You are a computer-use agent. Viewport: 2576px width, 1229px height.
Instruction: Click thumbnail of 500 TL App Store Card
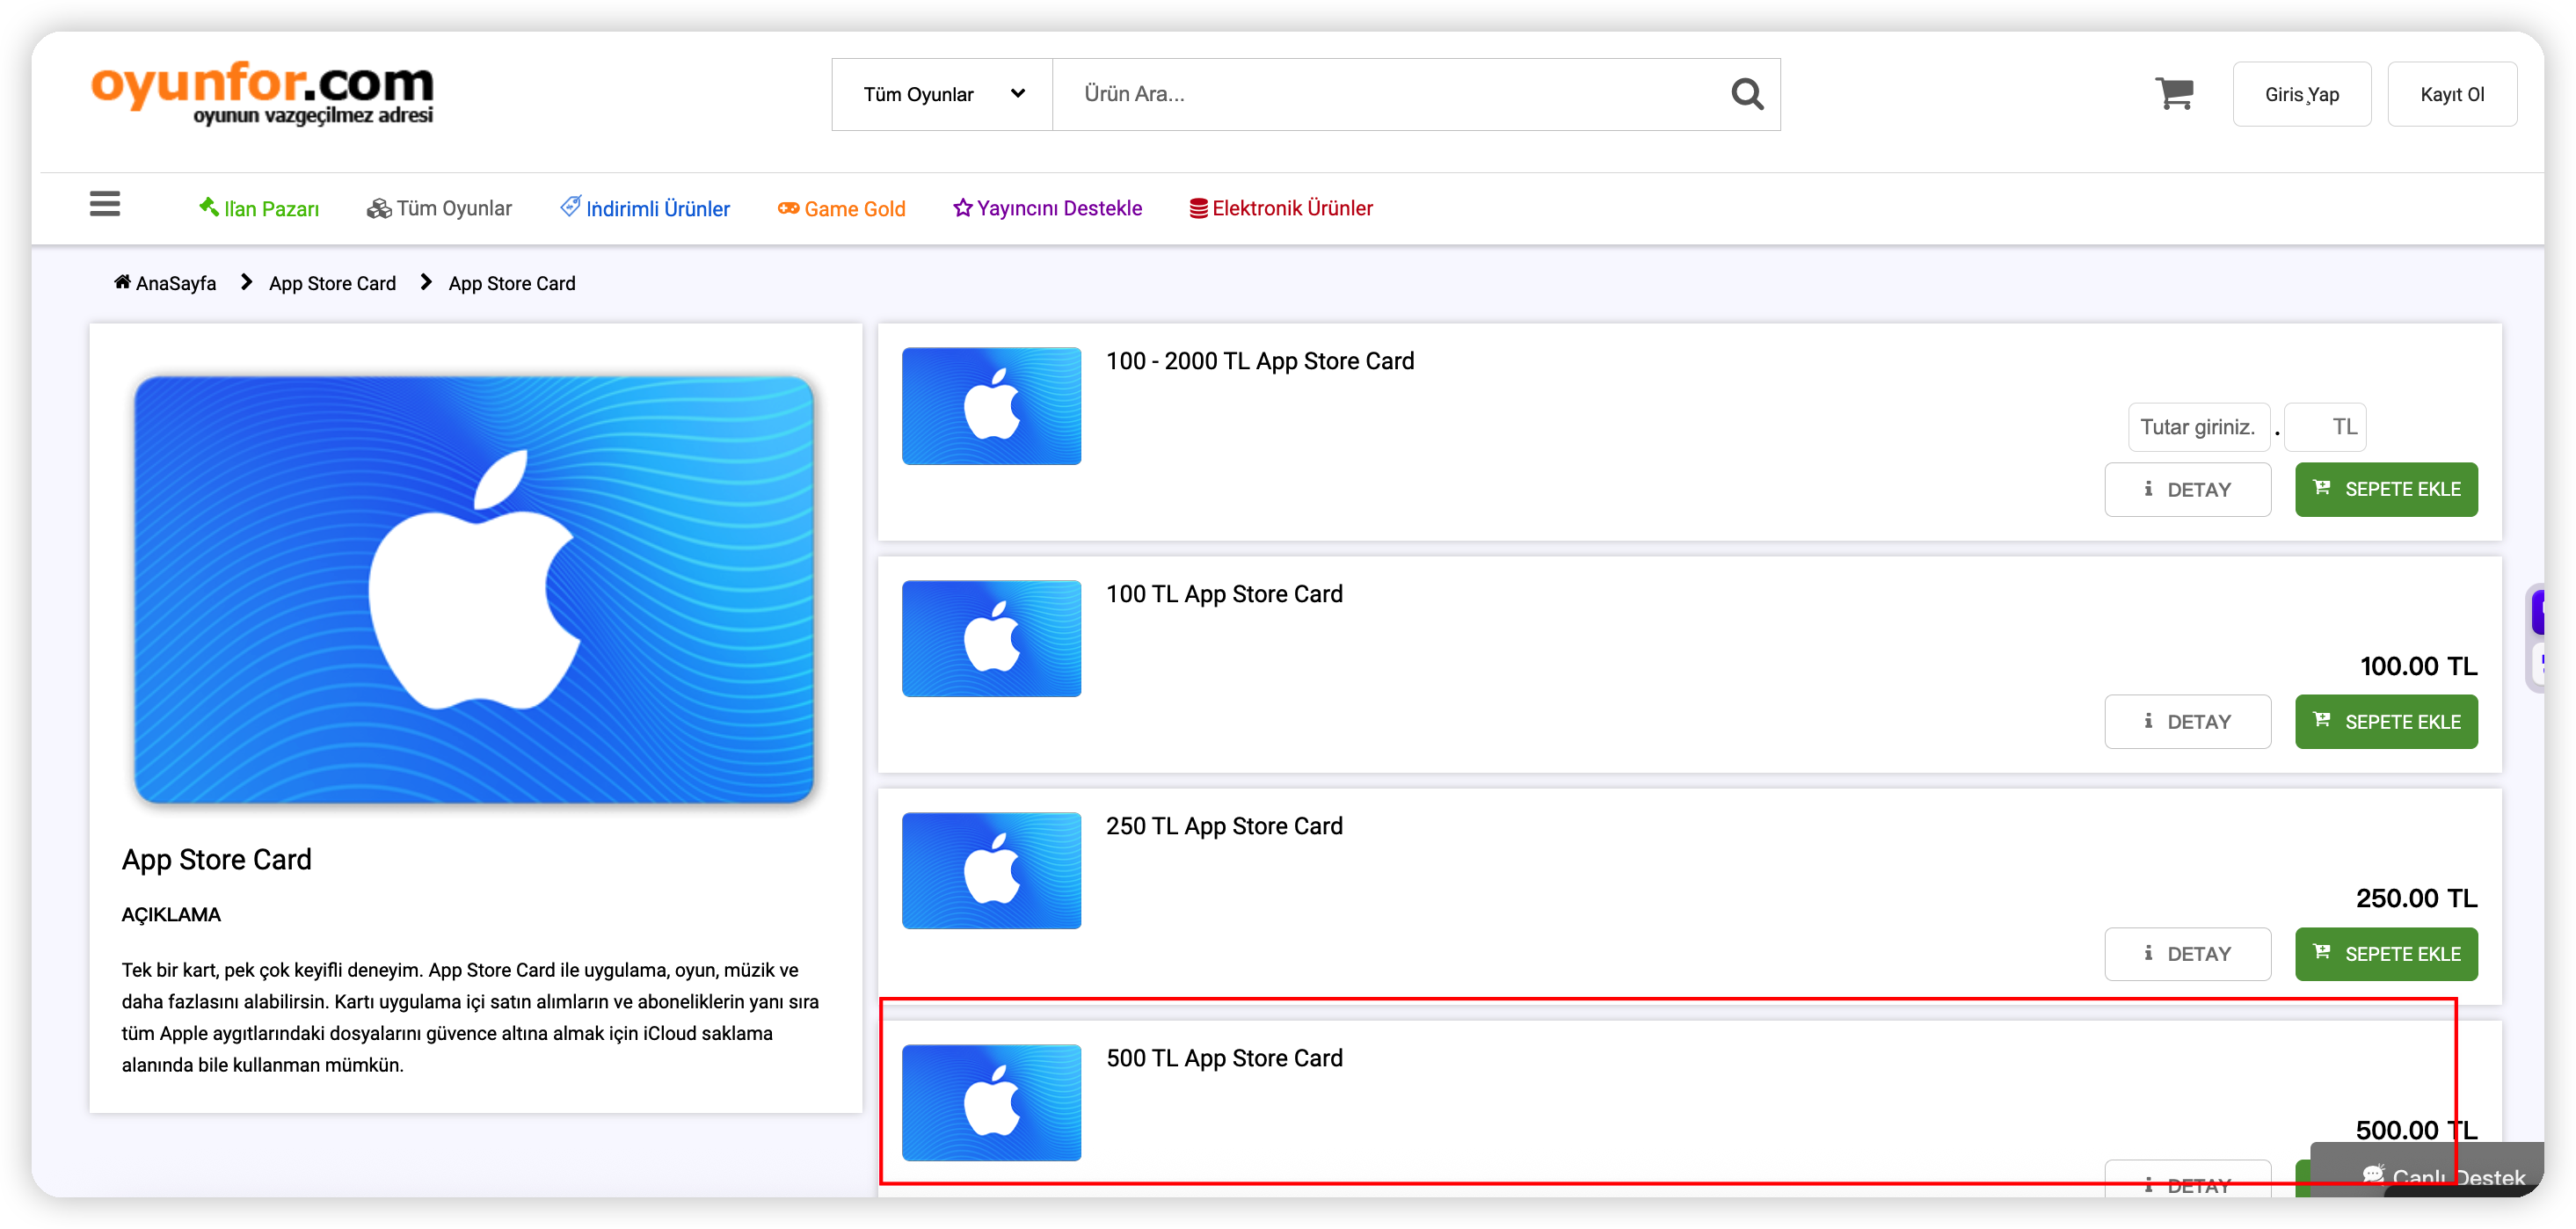[991, 1102]
